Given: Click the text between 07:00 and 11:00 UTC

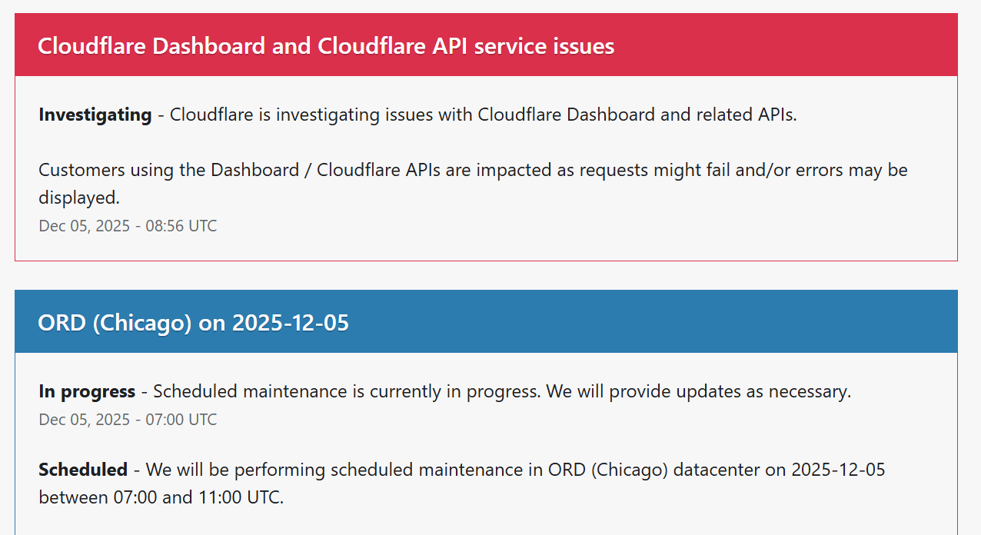Looking at the screenshot, I should point(161,497).
